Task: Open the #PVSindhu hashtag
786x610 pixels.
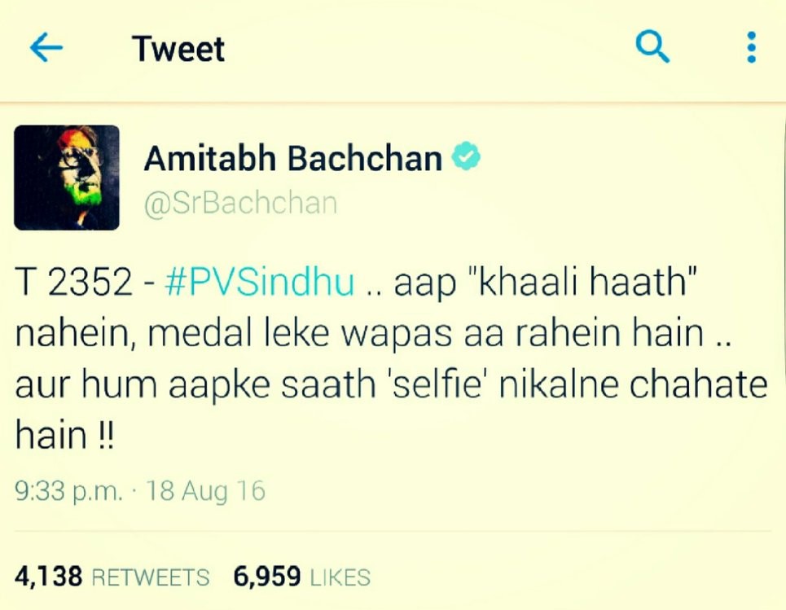Action: [259, 281]
